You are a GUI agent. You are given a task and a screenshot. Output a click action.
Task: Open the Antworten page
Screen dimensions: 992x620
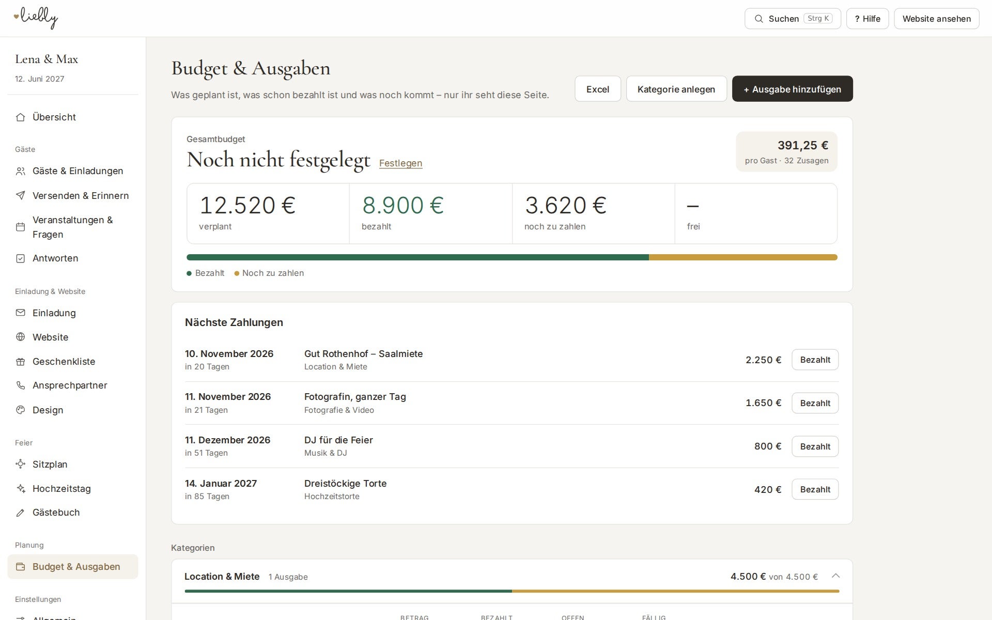(x=73, y=258)
